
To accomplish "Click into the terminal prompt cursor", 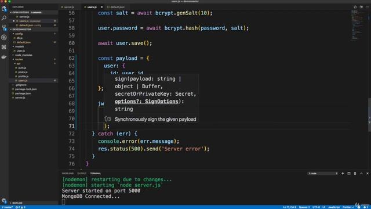I will pyautogui.click(x=63, y=202).
